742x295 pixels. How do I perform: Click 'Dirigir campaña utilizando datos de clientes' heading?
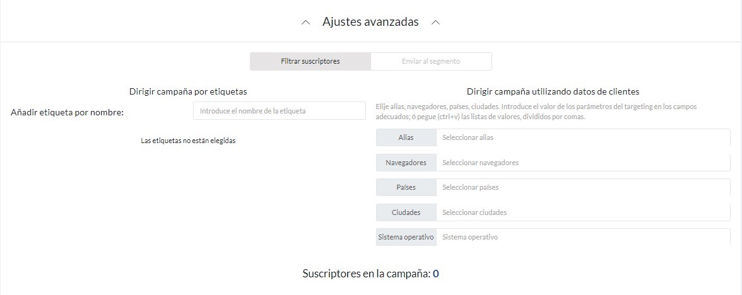point(553,91)
